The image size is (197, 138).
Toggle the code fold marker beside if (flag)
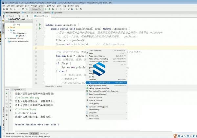(44, 63)
